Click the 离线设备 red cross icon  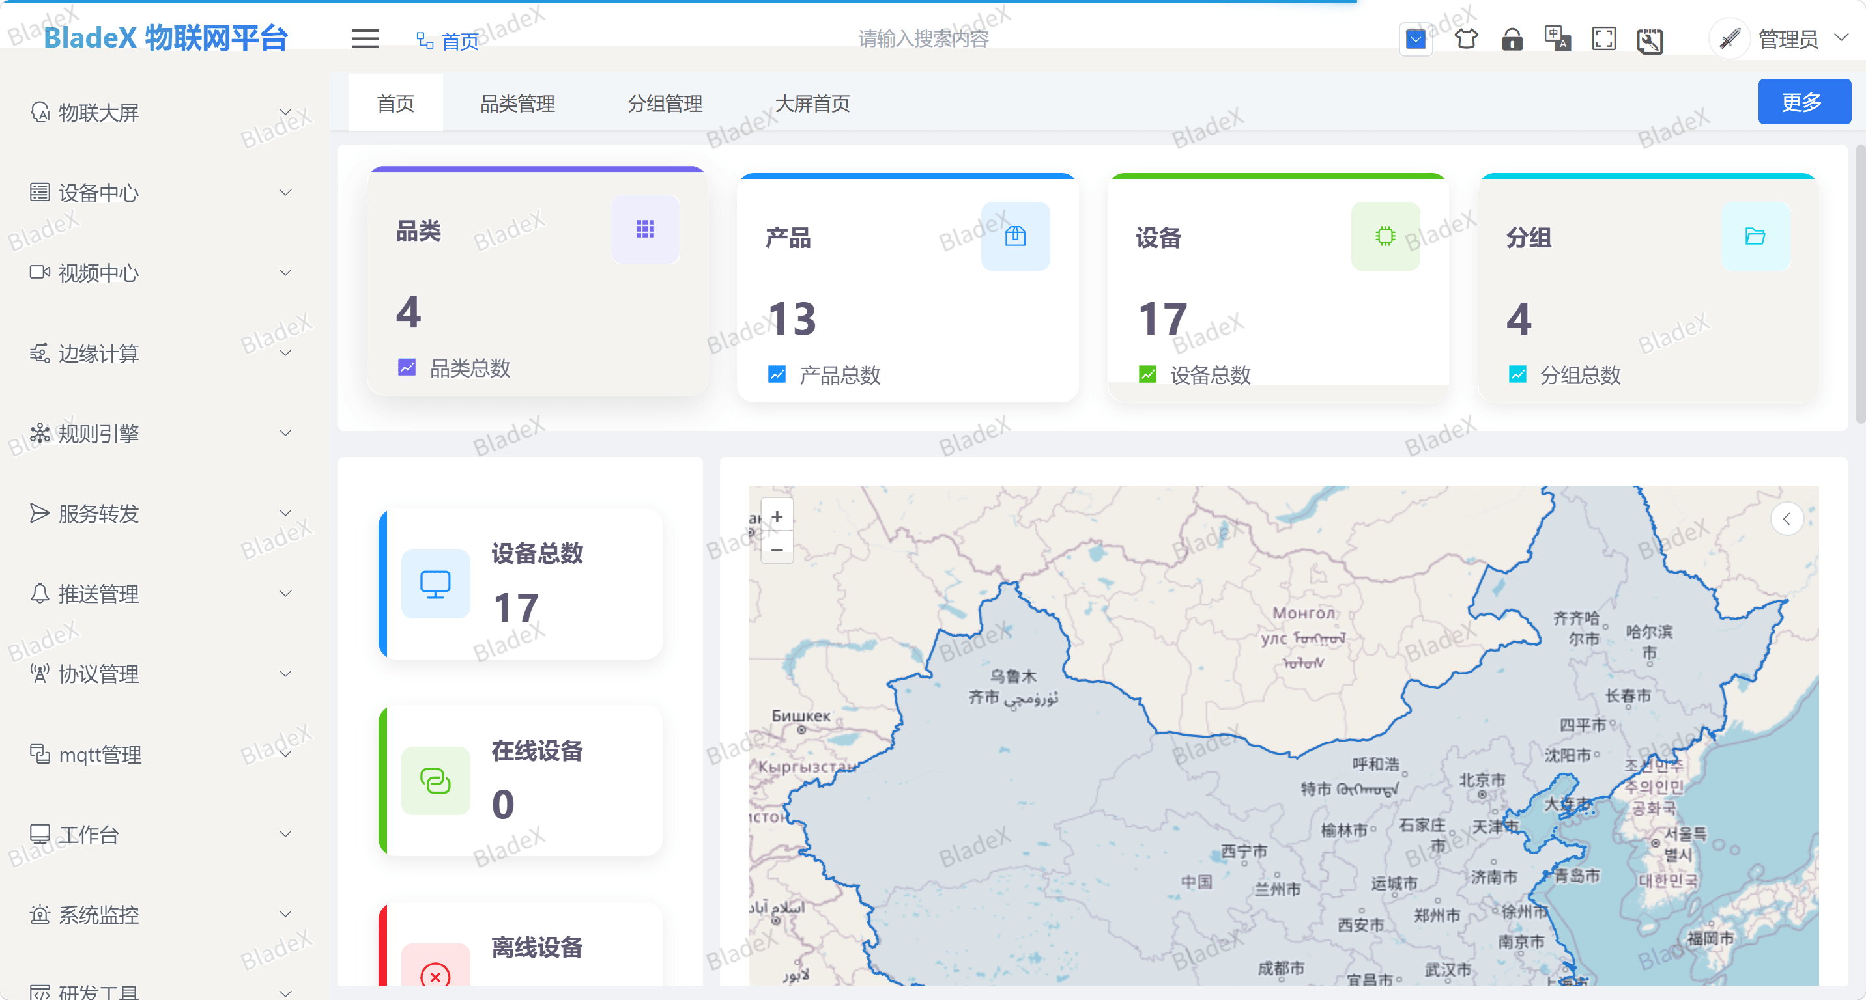tap(435, 976)
